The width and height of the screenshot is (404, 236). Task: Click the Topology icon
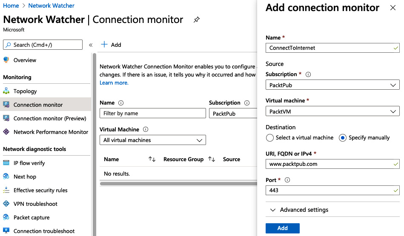click(x=6, y=91)
